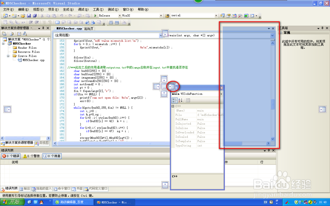Switch to the 高级编辑器_百度 taskbar window
The image size is (330, 206).
click(74, 202)
